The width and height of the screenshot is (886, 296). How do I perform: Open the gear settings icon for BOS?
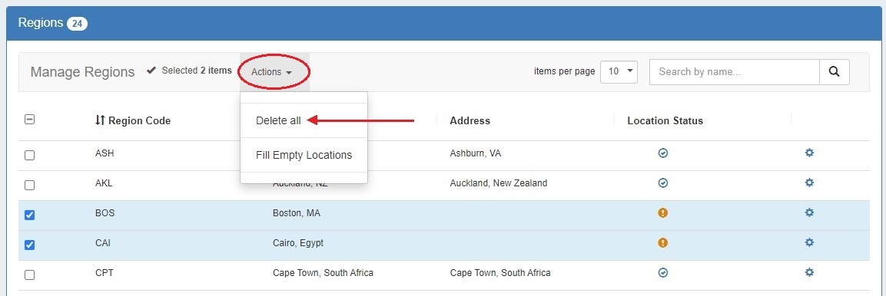point(809,212)
